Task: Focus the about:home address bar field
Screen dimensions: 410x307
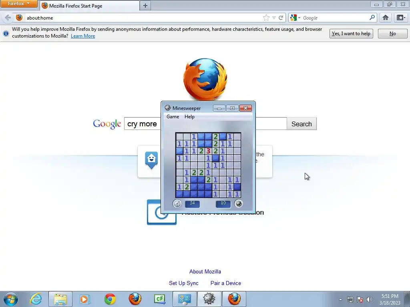Action: point(144,18)
